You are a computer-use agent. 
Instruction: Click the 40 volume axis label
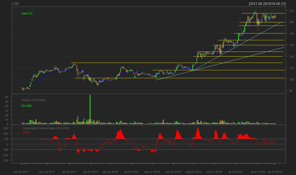7,106
